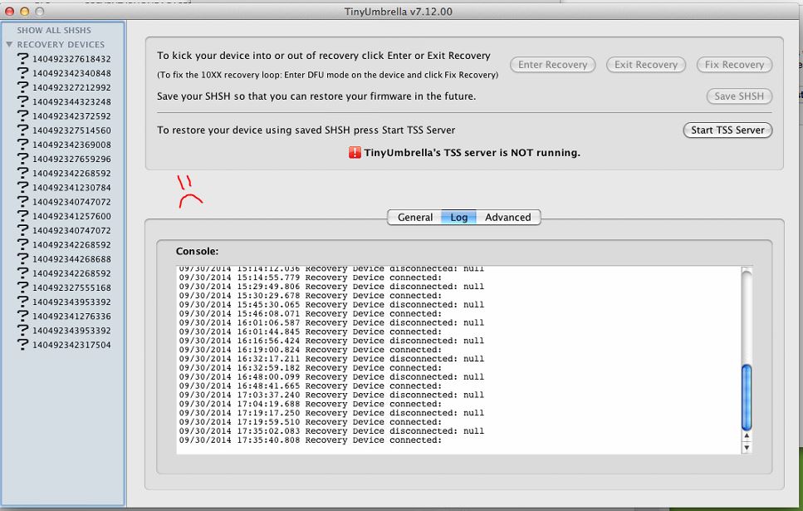The image size is (803, 511).
Task: Open the Advanced tab
Action: point(508,218)
